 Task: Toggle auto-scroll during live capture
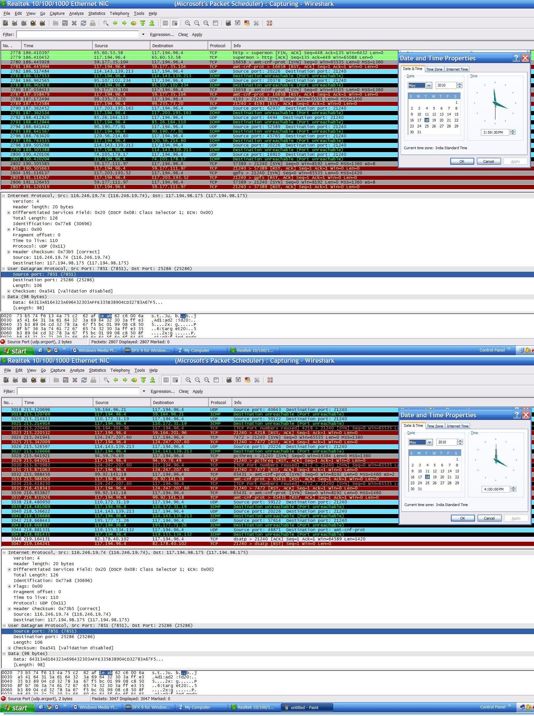[174, 23]
